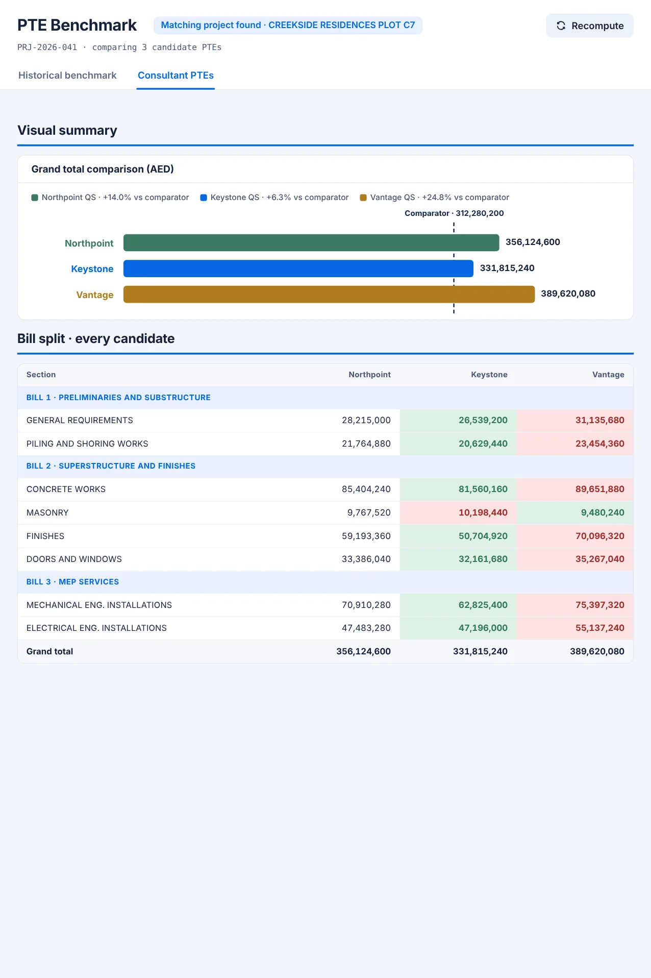651x978 pixels.
Task: Click the Vantage axis label beside the amber bar
Action: (x=94, y=295)
